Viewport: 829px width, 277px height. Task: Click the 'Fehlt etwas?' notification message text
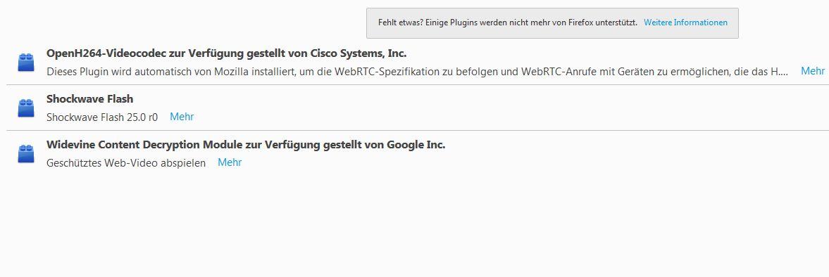coord(399,22)
